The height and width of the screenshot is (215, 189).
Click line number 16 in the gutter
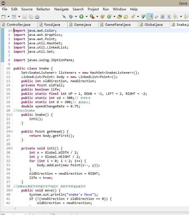(x=8, y=94)
